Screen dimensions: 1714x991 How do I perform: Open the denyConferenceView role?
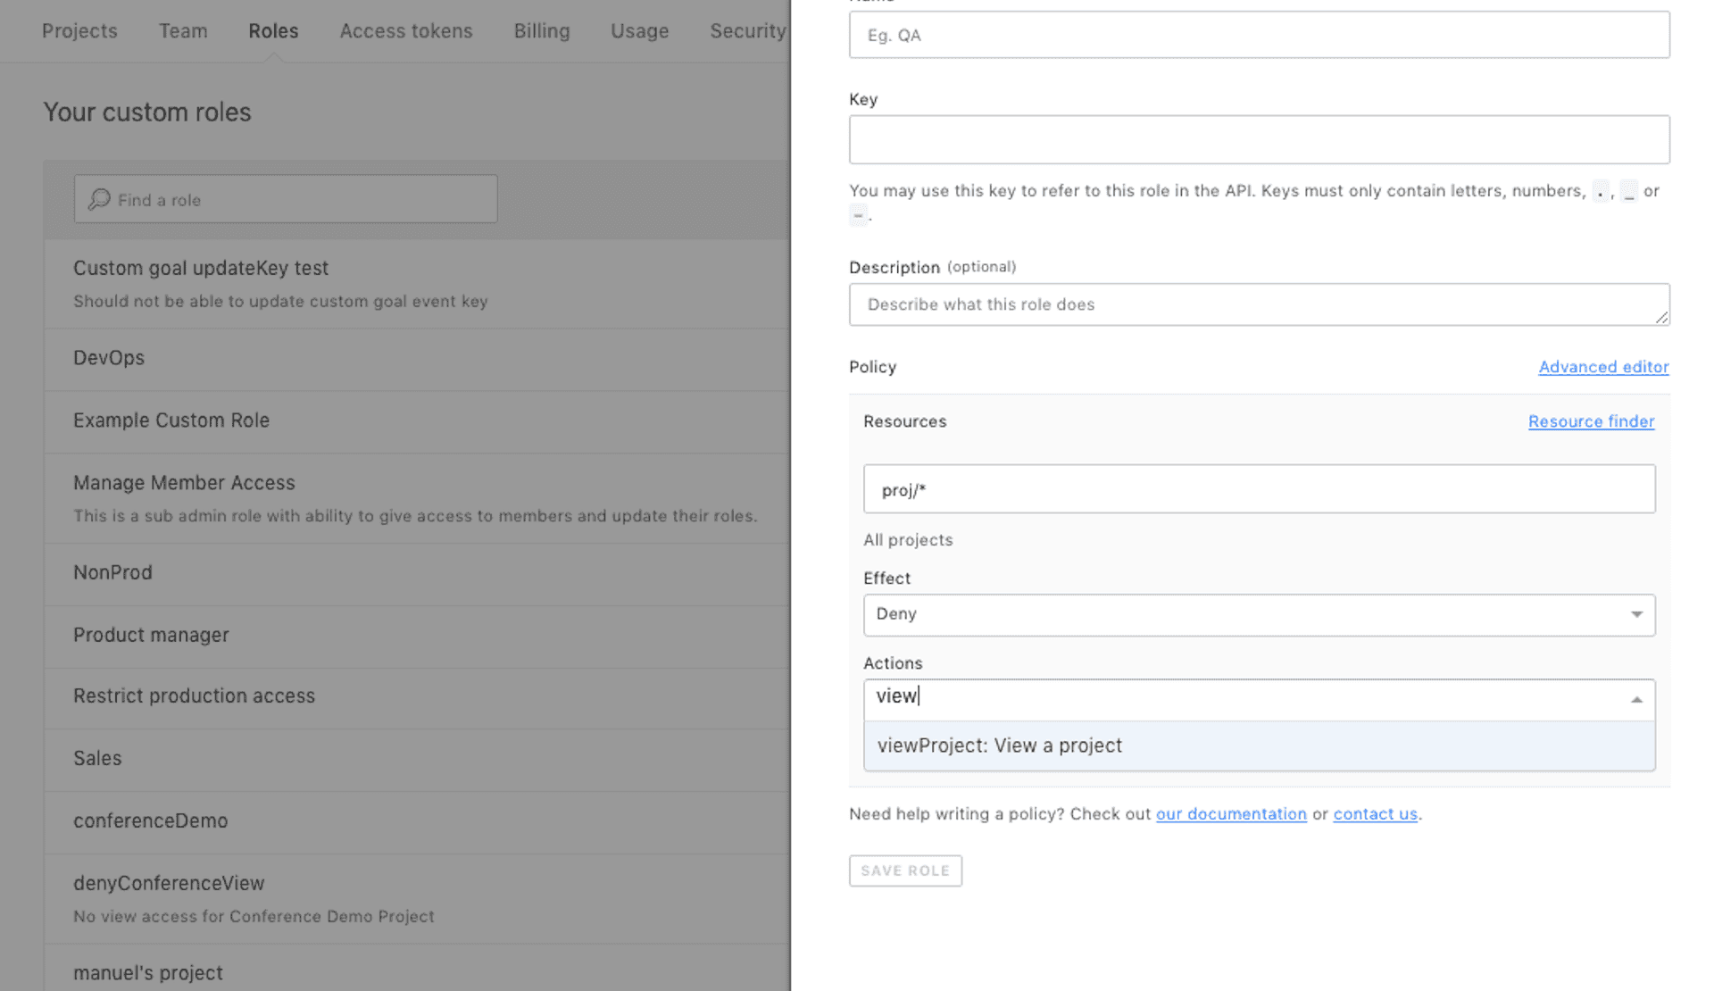[x=169, y=882]
